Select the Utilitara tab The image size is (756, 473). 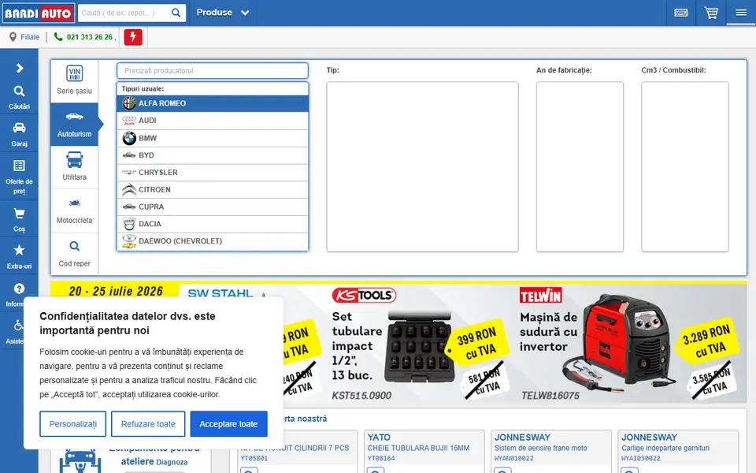tap(74, 167)
